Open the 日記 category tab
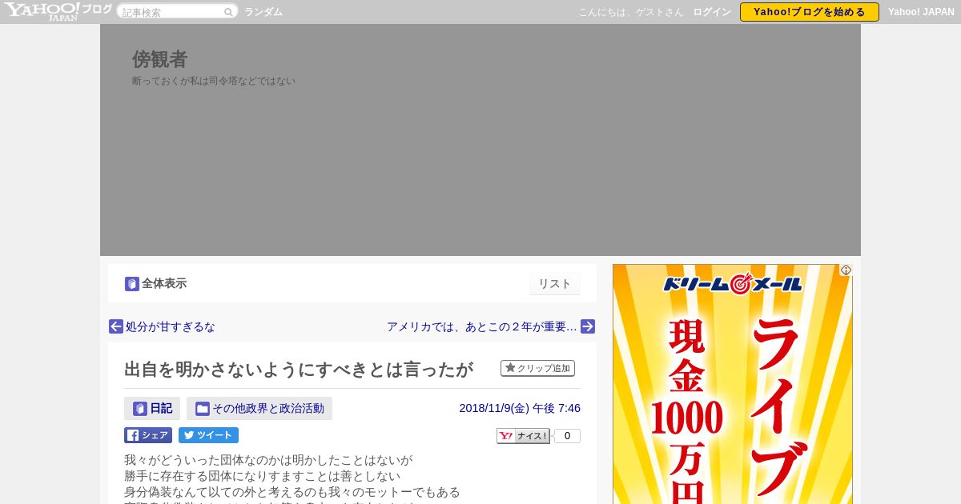 point(152,409)
